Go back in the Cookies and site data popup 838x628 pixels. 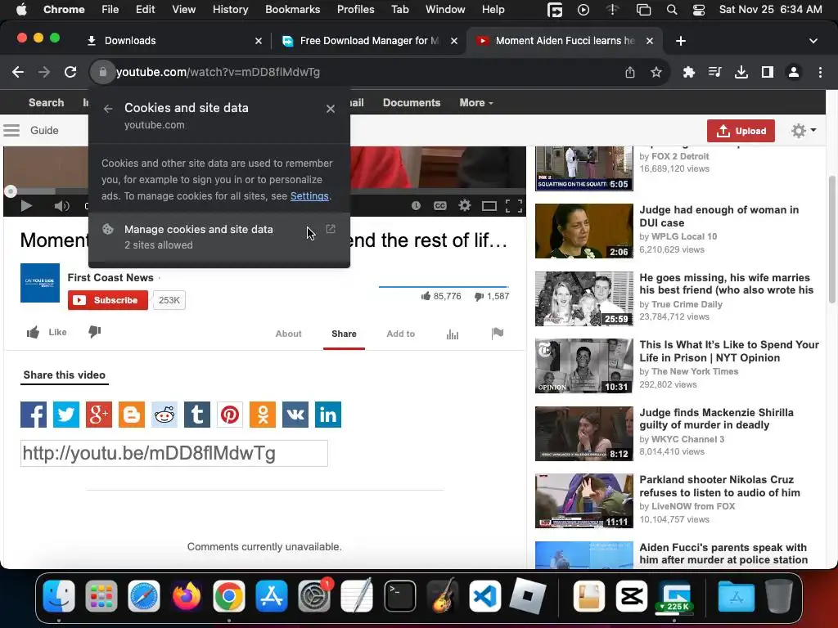(x=108, y=109)
